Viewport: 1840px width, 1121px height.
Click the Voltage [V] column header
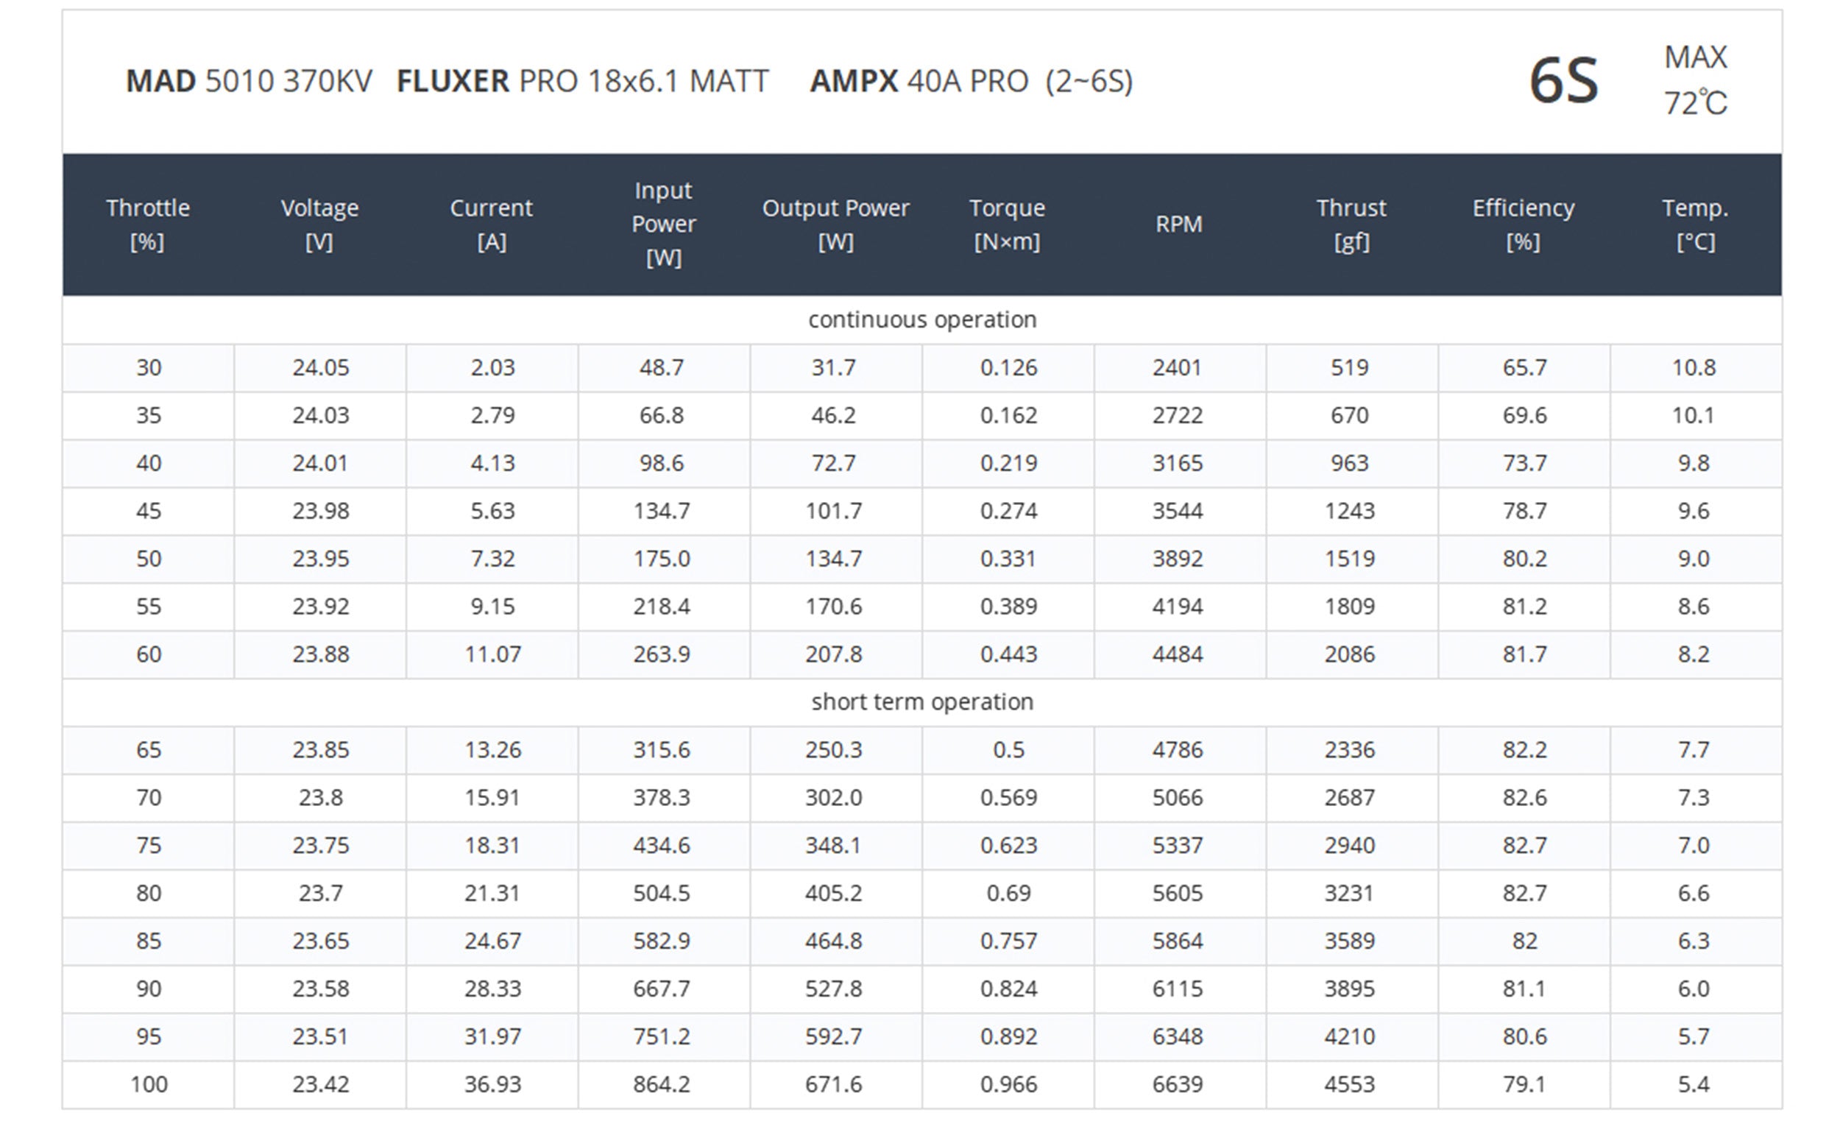pos(319,224)
